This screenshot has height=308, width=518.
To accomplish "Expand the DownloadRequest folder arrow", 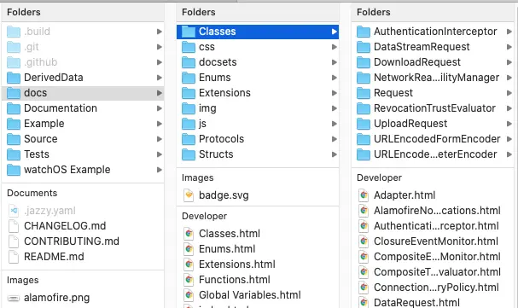I will click(509, 62).
